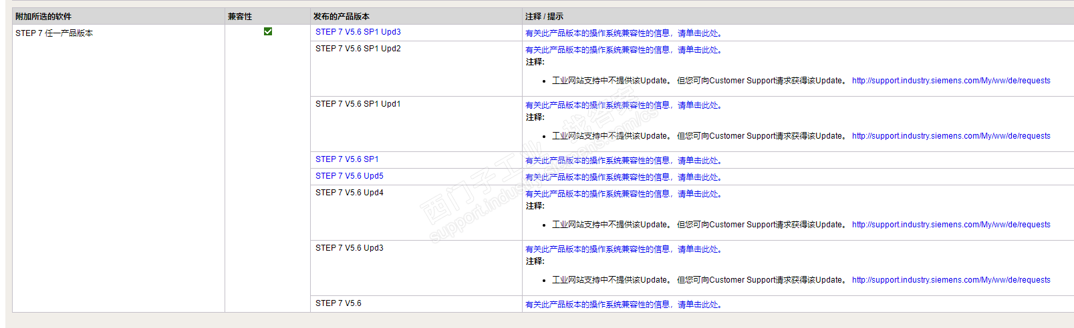Open the support requests URL for V5.6 Upd3
Viewport: 1074px width, 328px height.
point(951,280)
